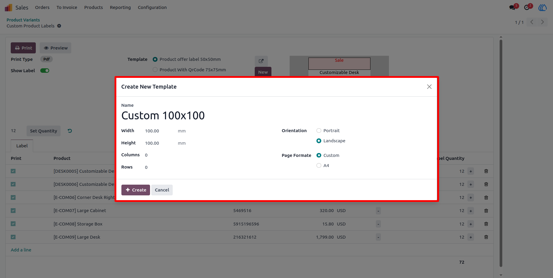Select Portrait orientation
The width and height of the screenshot is (553, 278).
click(x=319, y=131)
